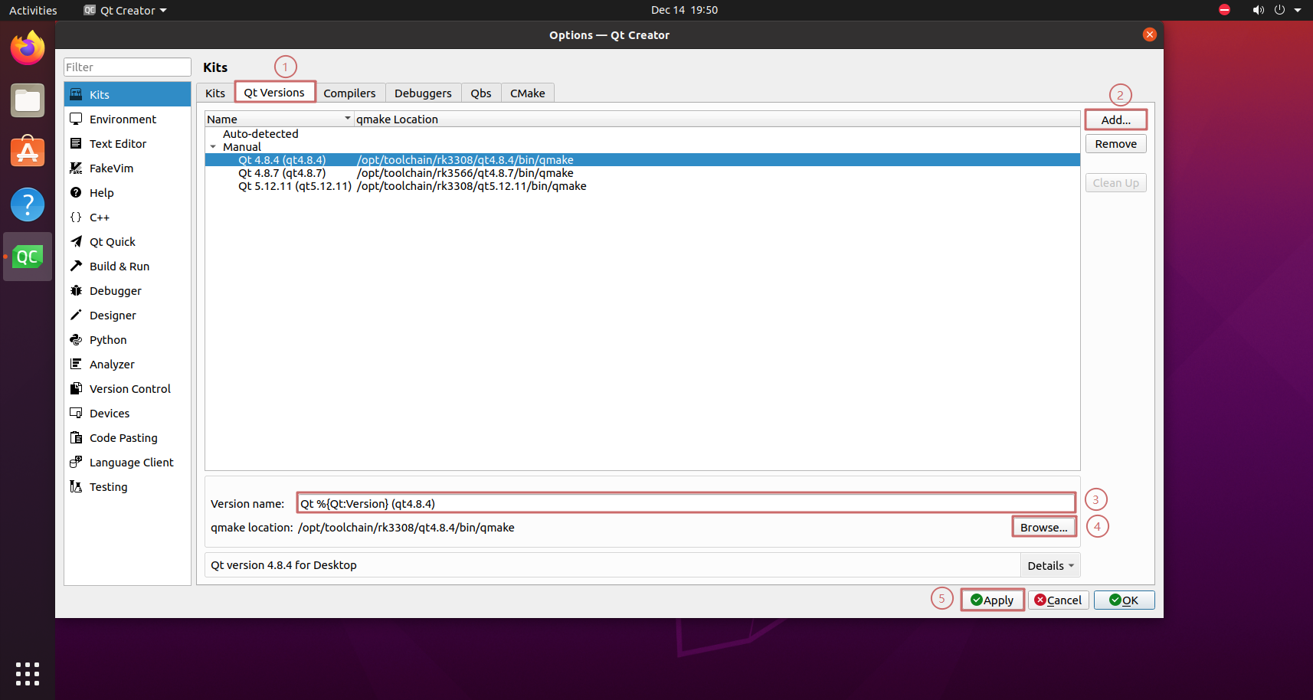Screen dimensions: 1313x700
Task: Switch to the Compilers tab
Action: point(349,93)
